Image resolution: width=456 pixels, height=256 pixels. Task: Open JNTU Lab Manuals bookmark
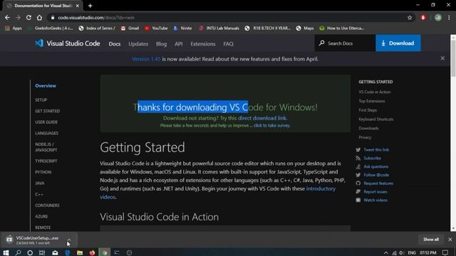point(219,28)
